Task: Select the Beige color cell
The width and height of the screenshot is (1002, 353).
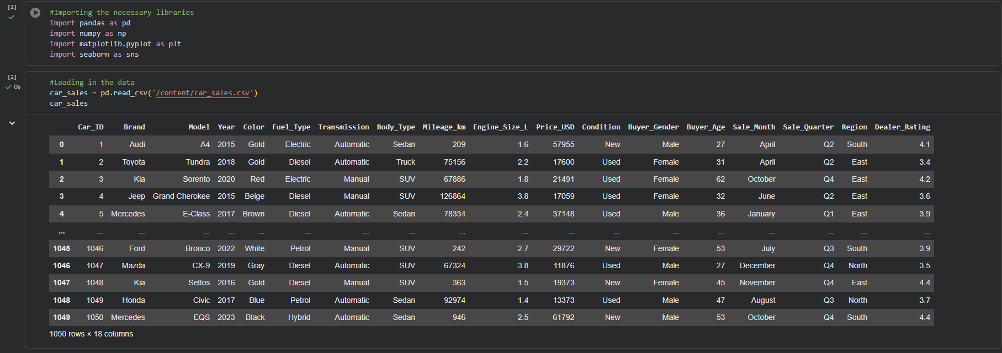Action: click(255, 196)
